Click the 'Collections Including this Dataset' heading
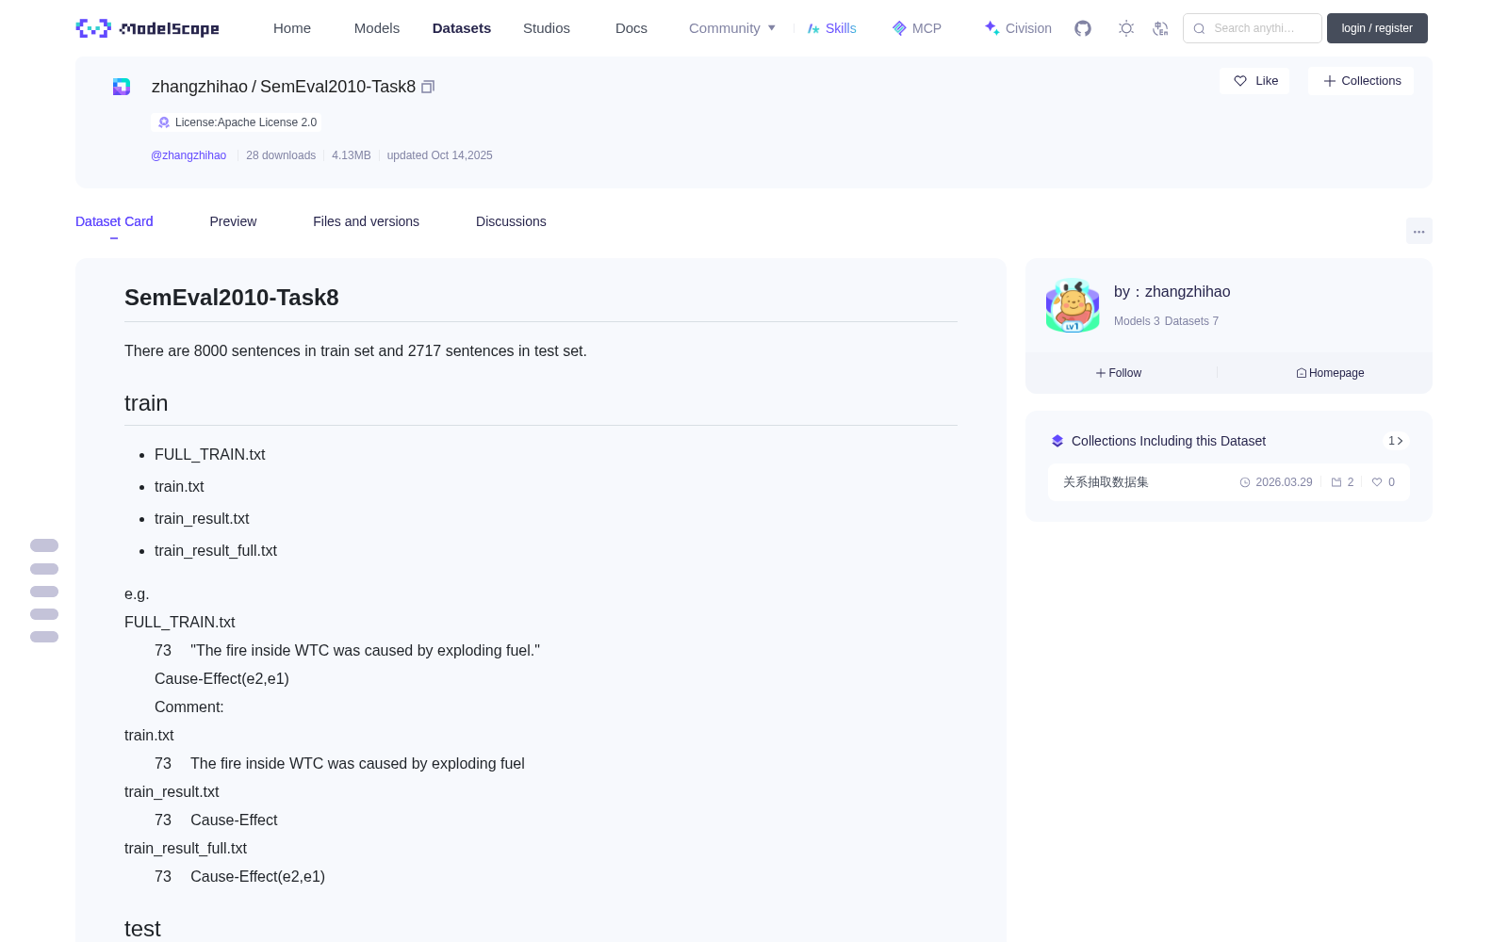1508x942 pixels. pos(1169,441)
